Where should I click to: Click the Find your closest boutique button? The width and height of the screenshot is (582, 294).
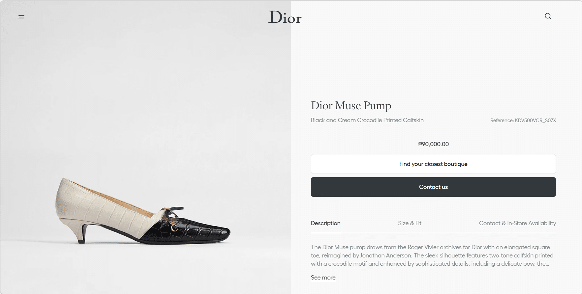point(433,164)
